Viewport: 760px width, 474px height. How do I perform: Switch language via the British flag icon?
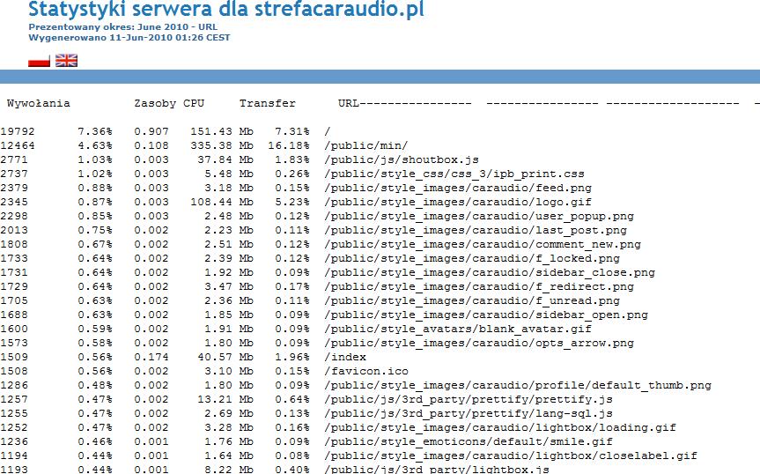point(66,61)
